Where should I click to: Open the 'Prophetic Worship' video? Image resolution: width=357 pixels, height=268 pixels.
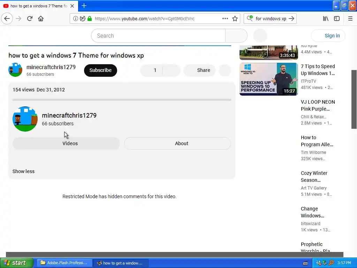pos(315,247)
